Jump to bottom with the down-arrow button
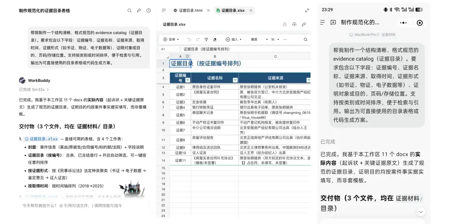This screenshot has width=449, height=224. (x=421, y=212)
